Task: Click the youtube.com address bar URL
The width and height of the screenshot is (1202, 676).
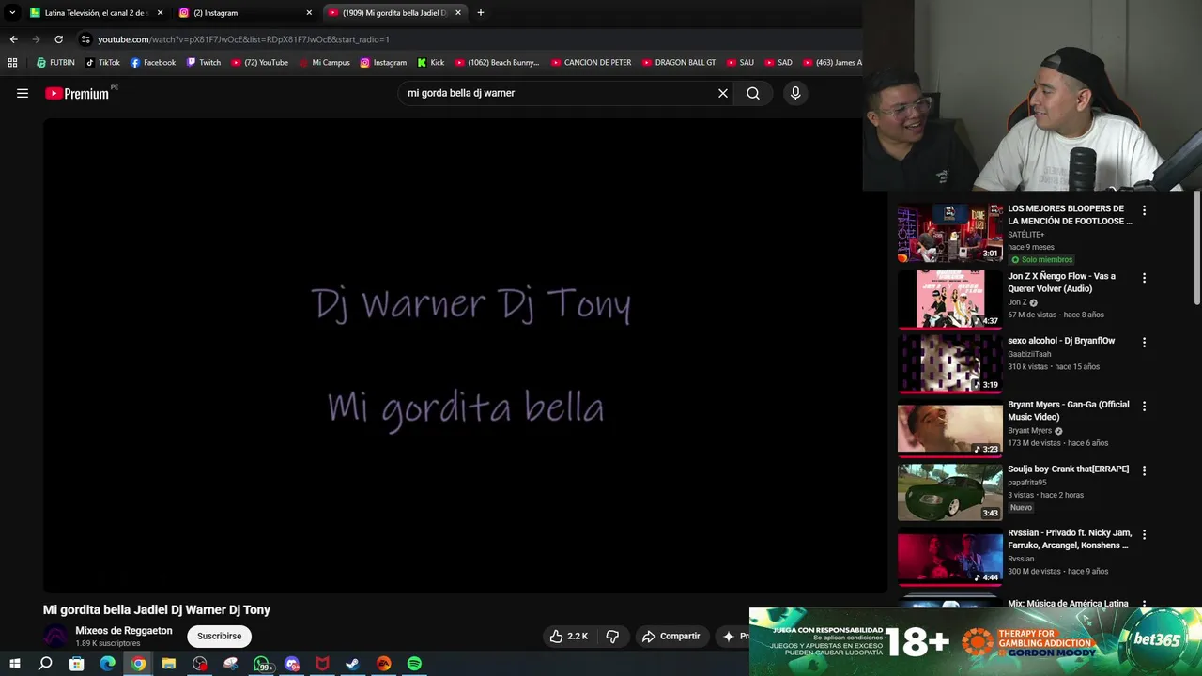Action: pos(243,39)
